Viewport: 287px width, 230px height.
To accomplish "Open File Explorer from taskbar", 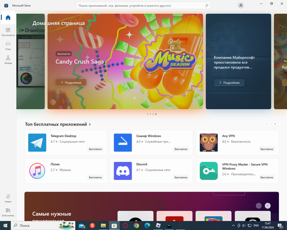I will [103, 225].
